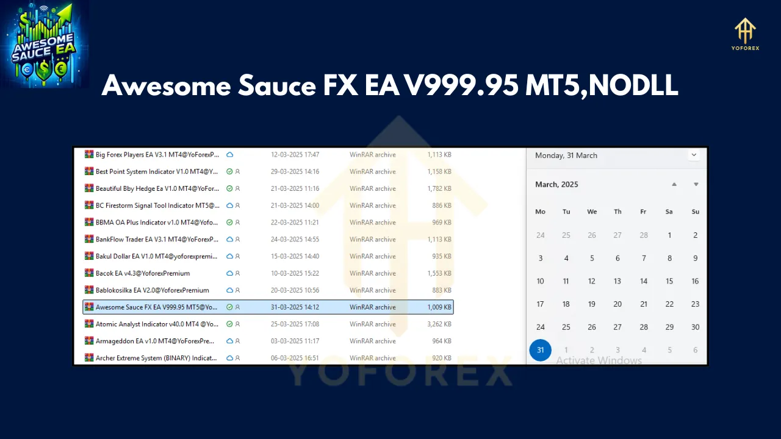This screenshot has height=439, width=781.
Task: Click the Monday, 31 March date header
Action: coord(566,155)
